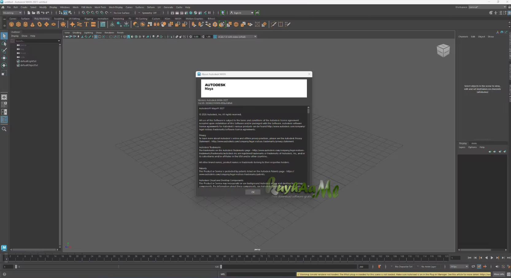Screen dimensions: 511x278
Task: Select the Paint Selection tool
Action: [x=4, y=51]
